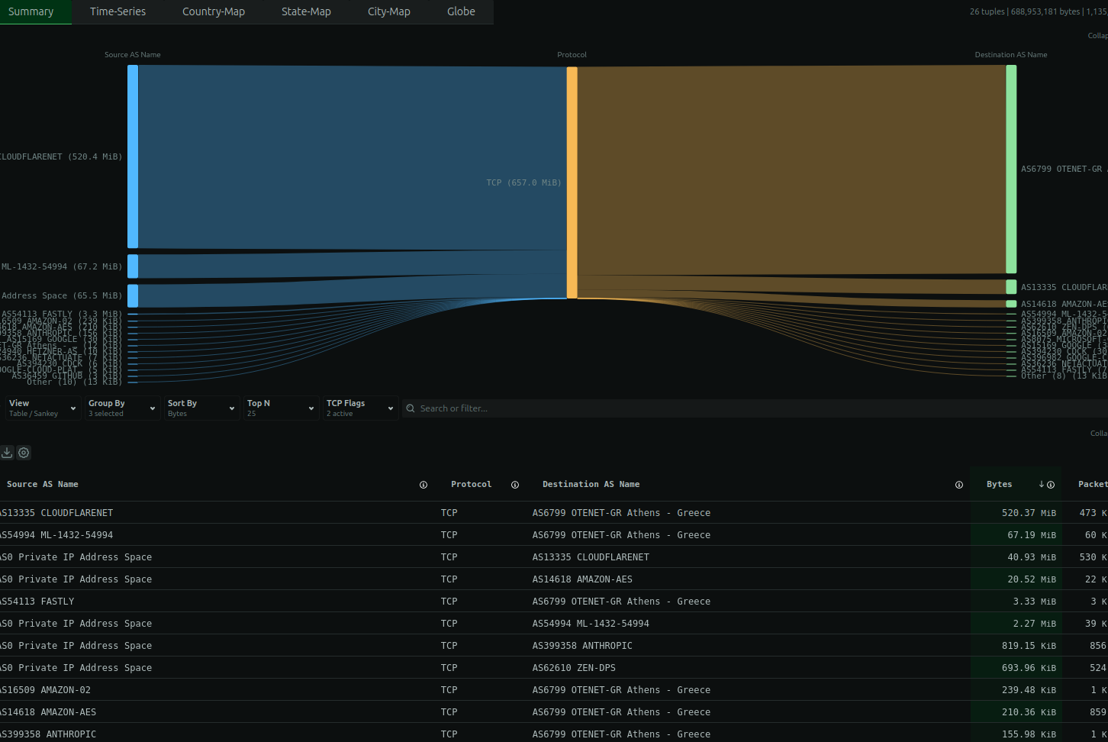Open the Country-Map tab
1108x742 pixels.
tap(214, 11)
